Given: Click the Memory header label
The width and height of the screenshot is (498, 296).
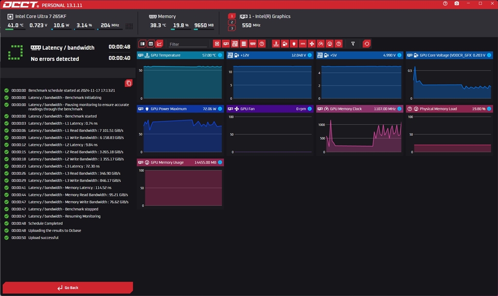Looking at the screenshot, I should [167, 16].
